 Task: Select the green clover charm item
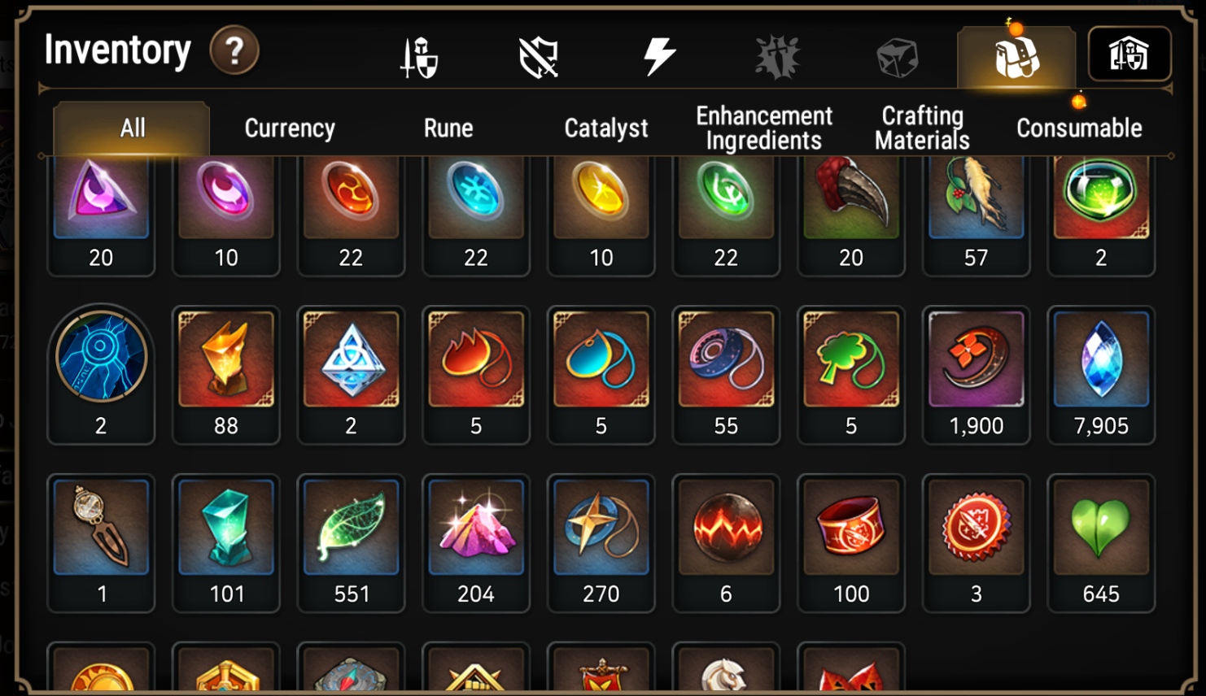851,375
